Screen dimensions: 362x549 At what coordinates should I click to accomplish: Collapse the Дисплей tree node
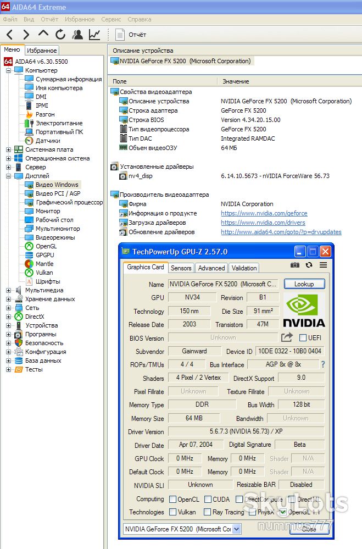click(8, 176)
